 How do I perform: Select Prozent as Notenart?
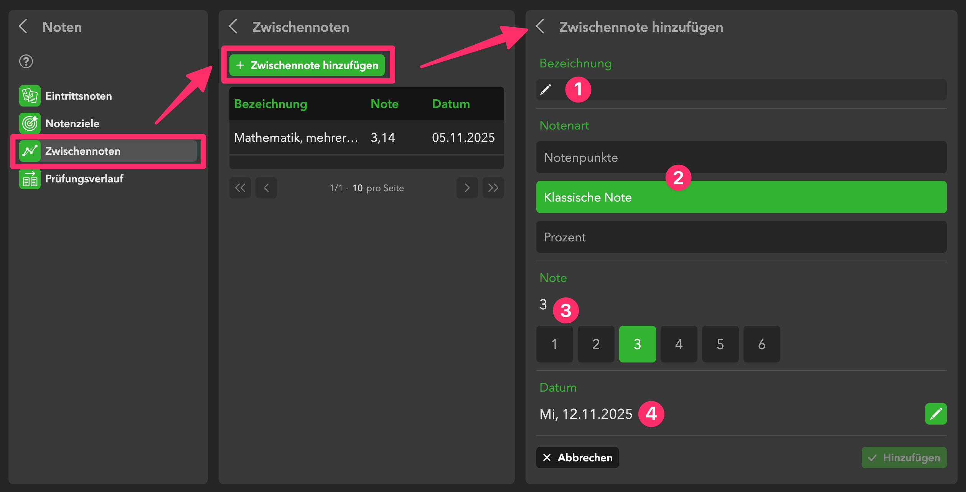[741, 237]
